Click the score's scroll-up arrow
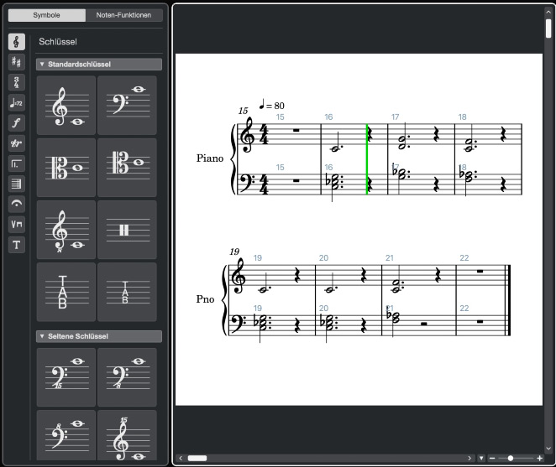556x467 pixels. (548, 12)
